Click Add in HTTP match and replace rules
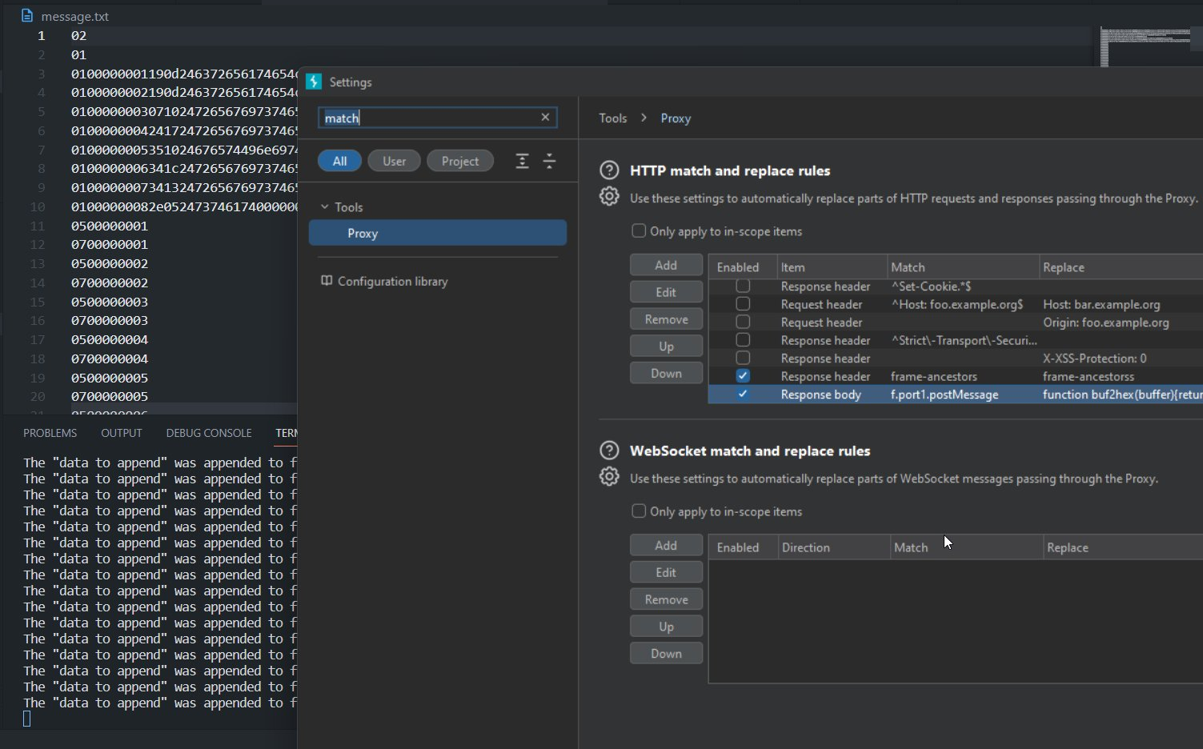The height and width of the screenshot is (749, 1203). pos(666,265)
